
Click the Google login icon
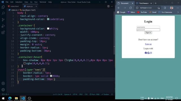click(148, 53)
